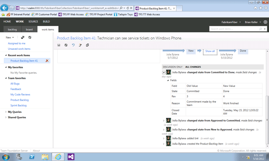269x161 pixels.
Task: Copy work item using toolbar icon
Action: tap(87, 45)
